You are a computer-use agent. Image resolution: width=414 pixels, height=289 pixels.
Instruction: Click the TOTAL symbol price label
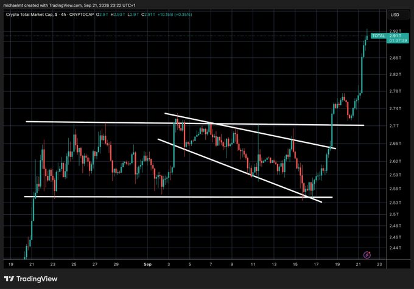[378, 36]
